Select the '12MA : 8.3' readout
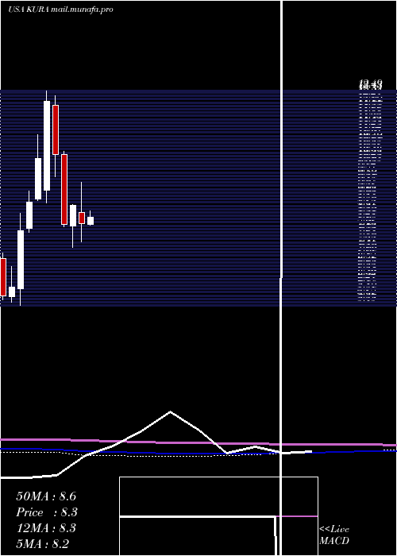Screen dimensions: 397x556 tap(46, 528)
